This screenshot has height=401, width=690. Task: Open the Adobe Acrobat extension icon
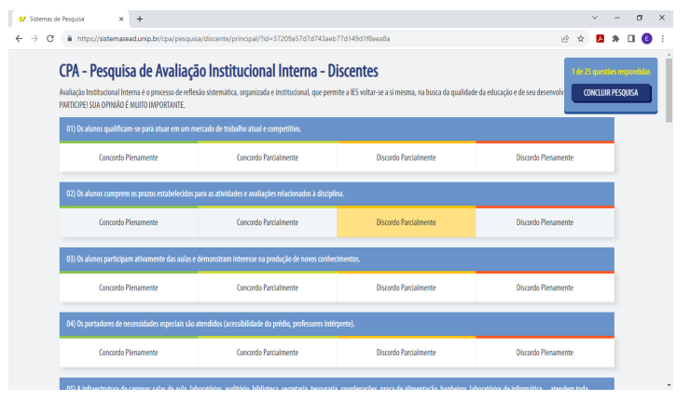(601, 38)
